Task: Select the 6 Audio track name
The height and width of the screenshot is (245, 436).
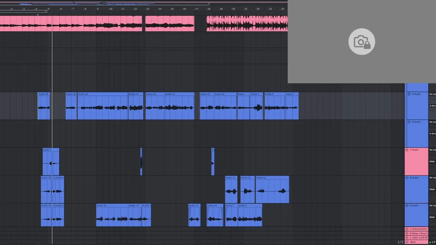Action: coord(416,122)
